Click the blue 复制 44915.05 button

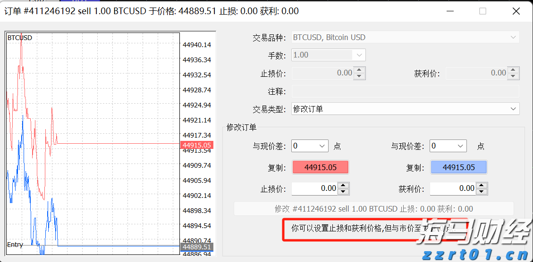click(x=458, y=167)
